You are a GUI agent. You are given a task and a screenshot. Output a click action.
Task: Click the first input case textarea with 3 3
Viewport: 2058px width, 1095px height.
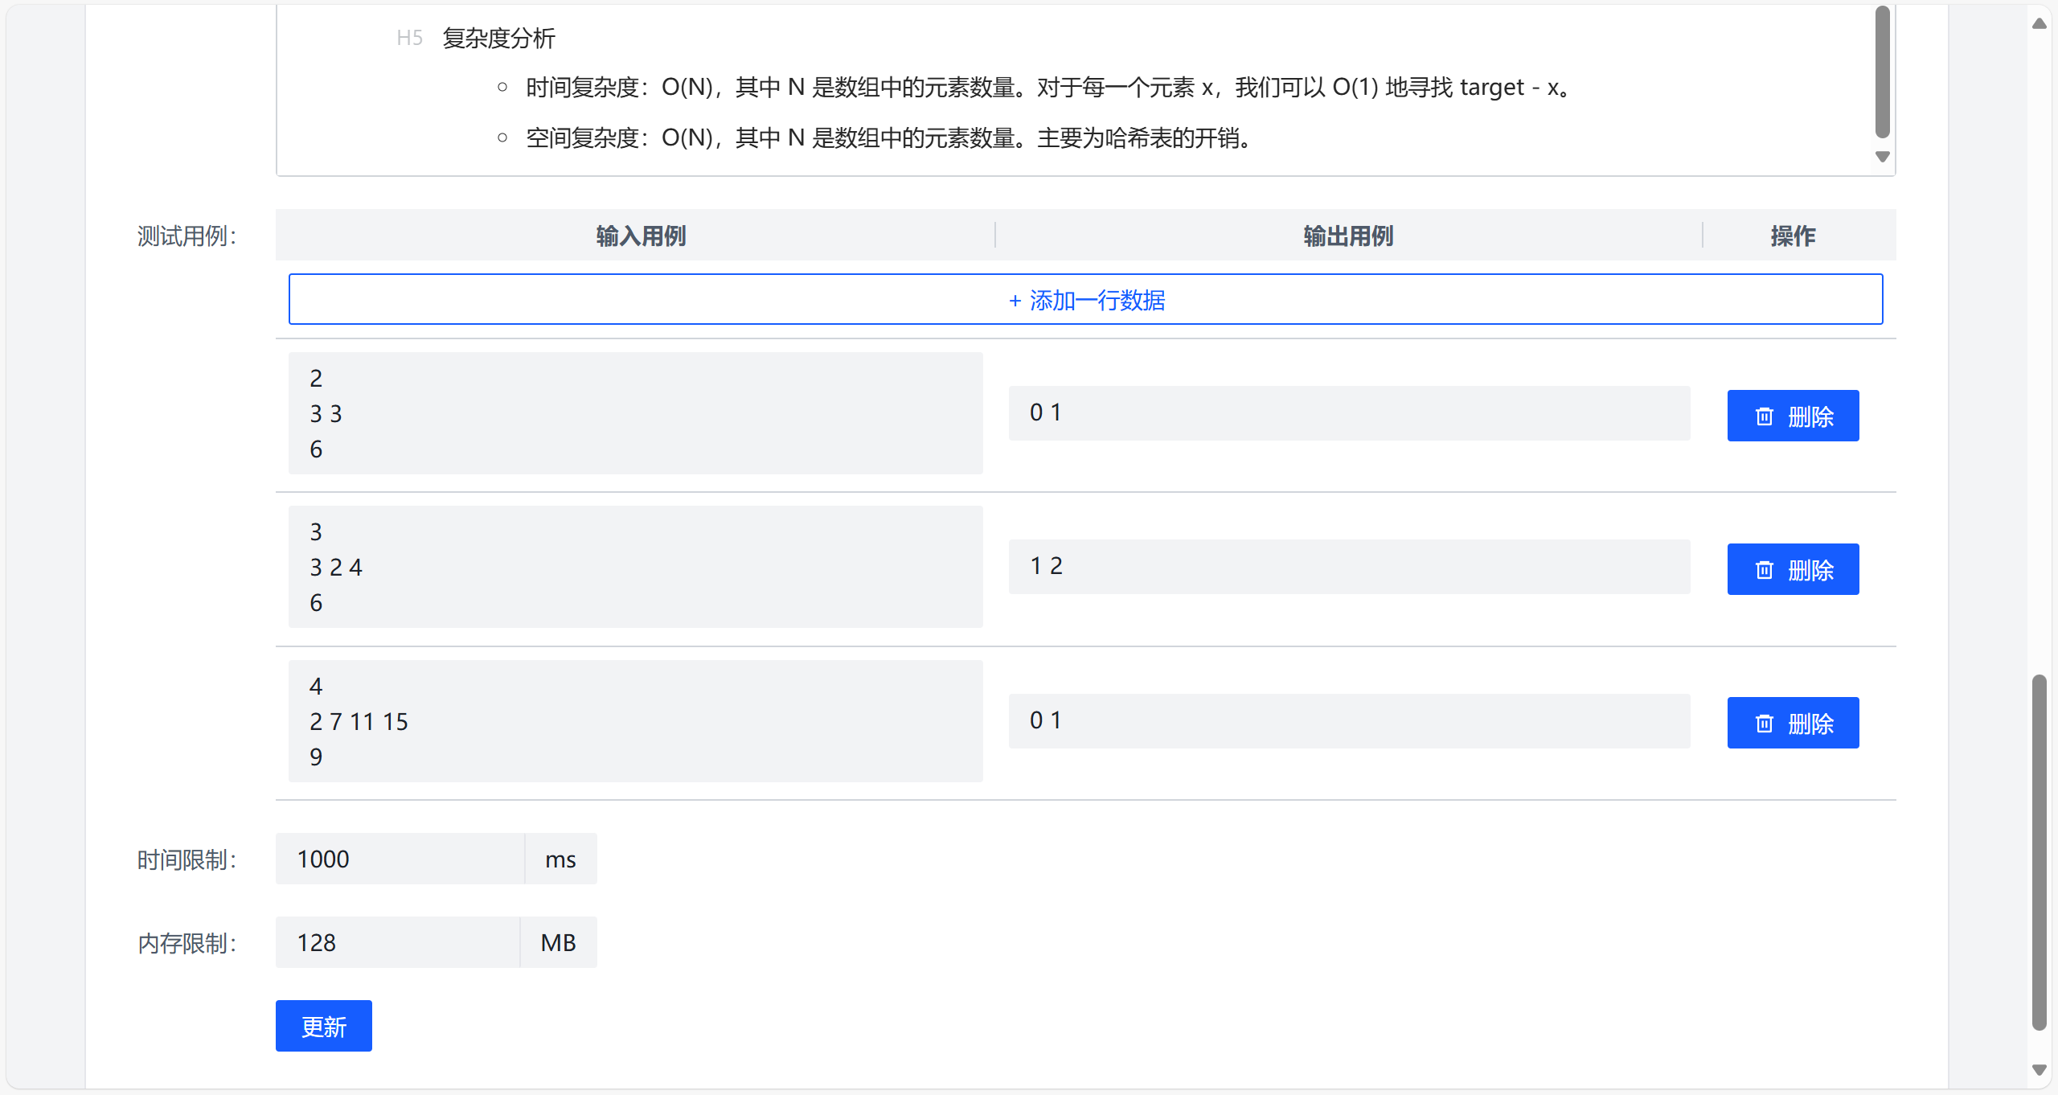pyautogui.click(x=635, y=413)
